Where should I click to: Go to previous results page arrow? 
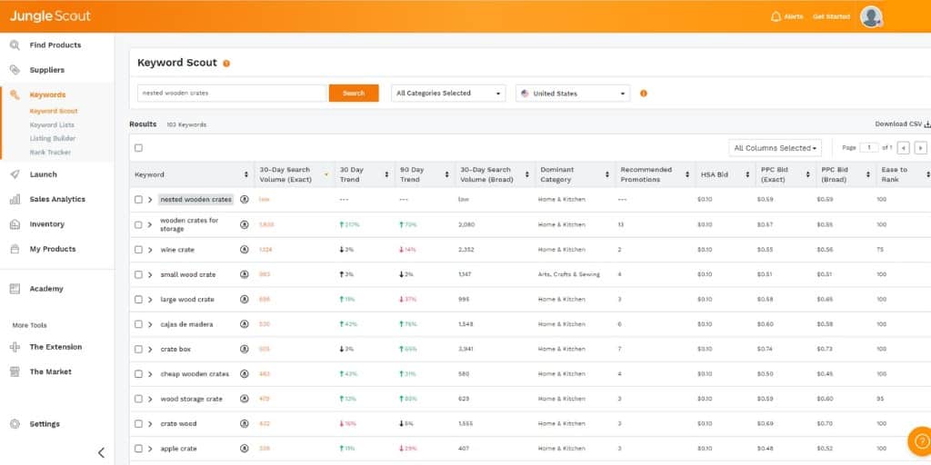[903, 148]
